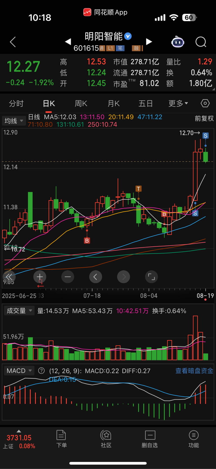This screenshot has height=469, width=216.
Task: Switch to previous stock with left triangle
Action: click(68, 42)
